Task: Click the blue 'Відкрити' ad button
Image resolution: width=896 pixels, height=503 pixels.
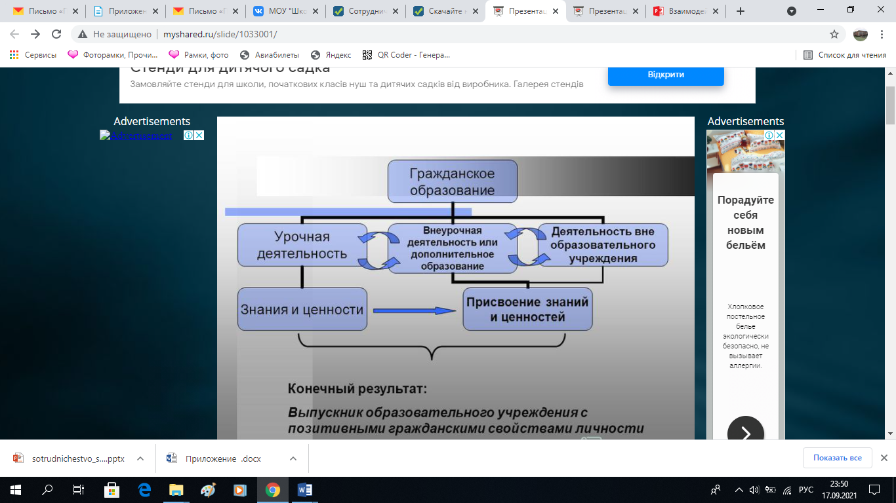Action: tap(666, 75)
